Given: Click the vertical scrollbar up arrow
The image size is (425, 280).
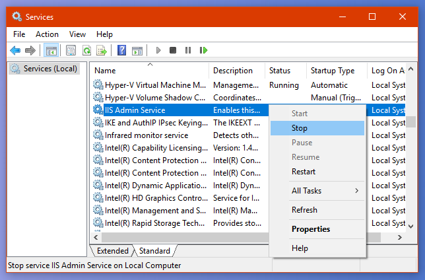Looking at the screenshot, I should click(x=411, y=69).
